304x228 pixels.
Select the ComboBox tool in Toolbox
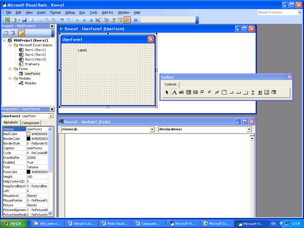[189, 92]
